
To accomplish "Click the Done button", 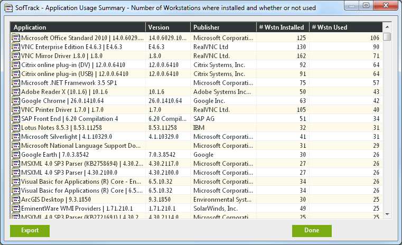I will (x=312, y=231).
